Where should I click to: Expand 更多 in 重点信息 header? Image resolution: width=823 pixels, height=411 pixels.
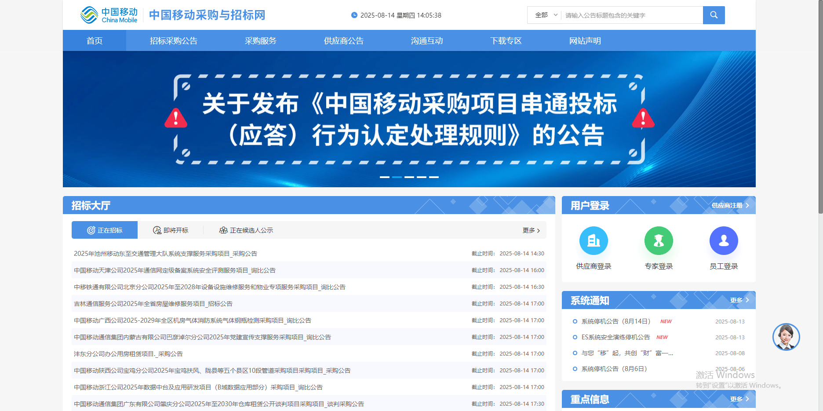click(x=739, y=399)
